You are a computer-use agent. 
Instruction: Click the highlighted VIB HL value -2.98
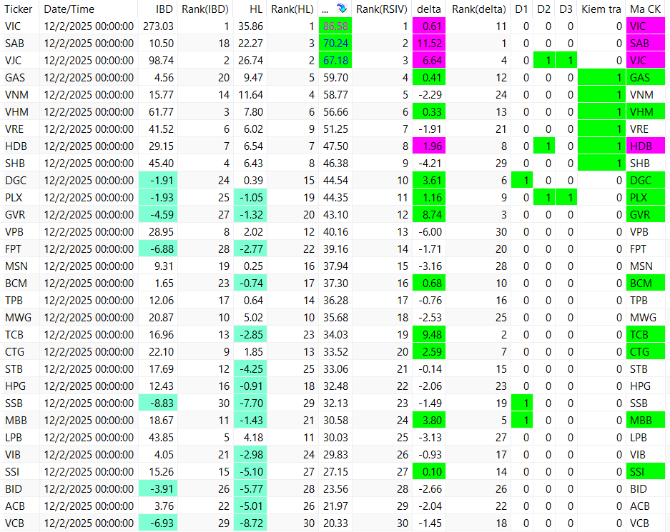point(250,454)
